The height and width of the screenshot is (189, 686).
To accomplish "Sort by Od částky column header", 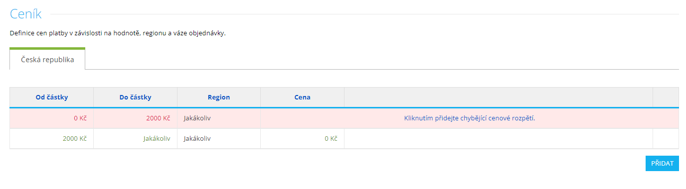I will coord(52,97).
